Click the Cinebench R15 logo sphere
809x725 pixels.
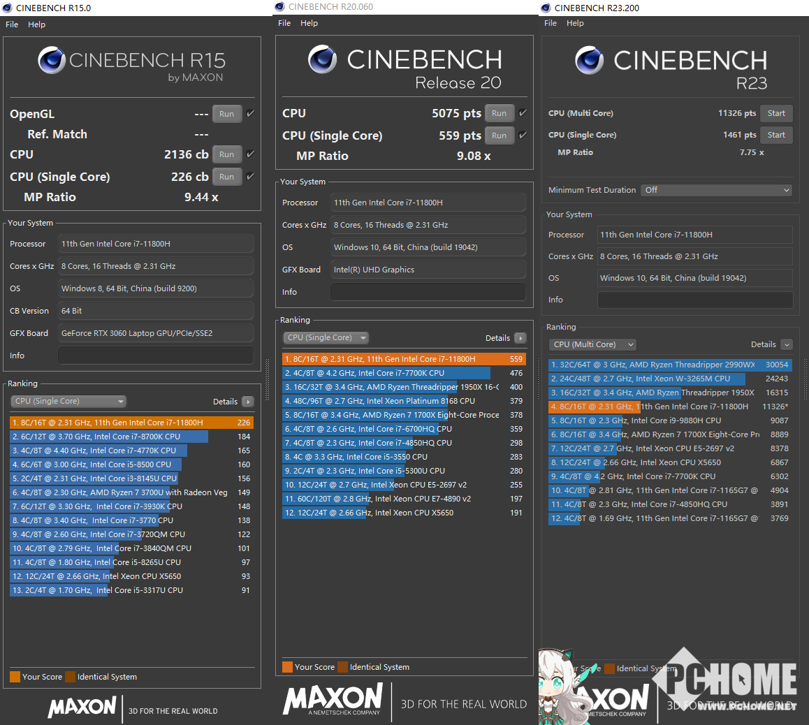(52, 60)
